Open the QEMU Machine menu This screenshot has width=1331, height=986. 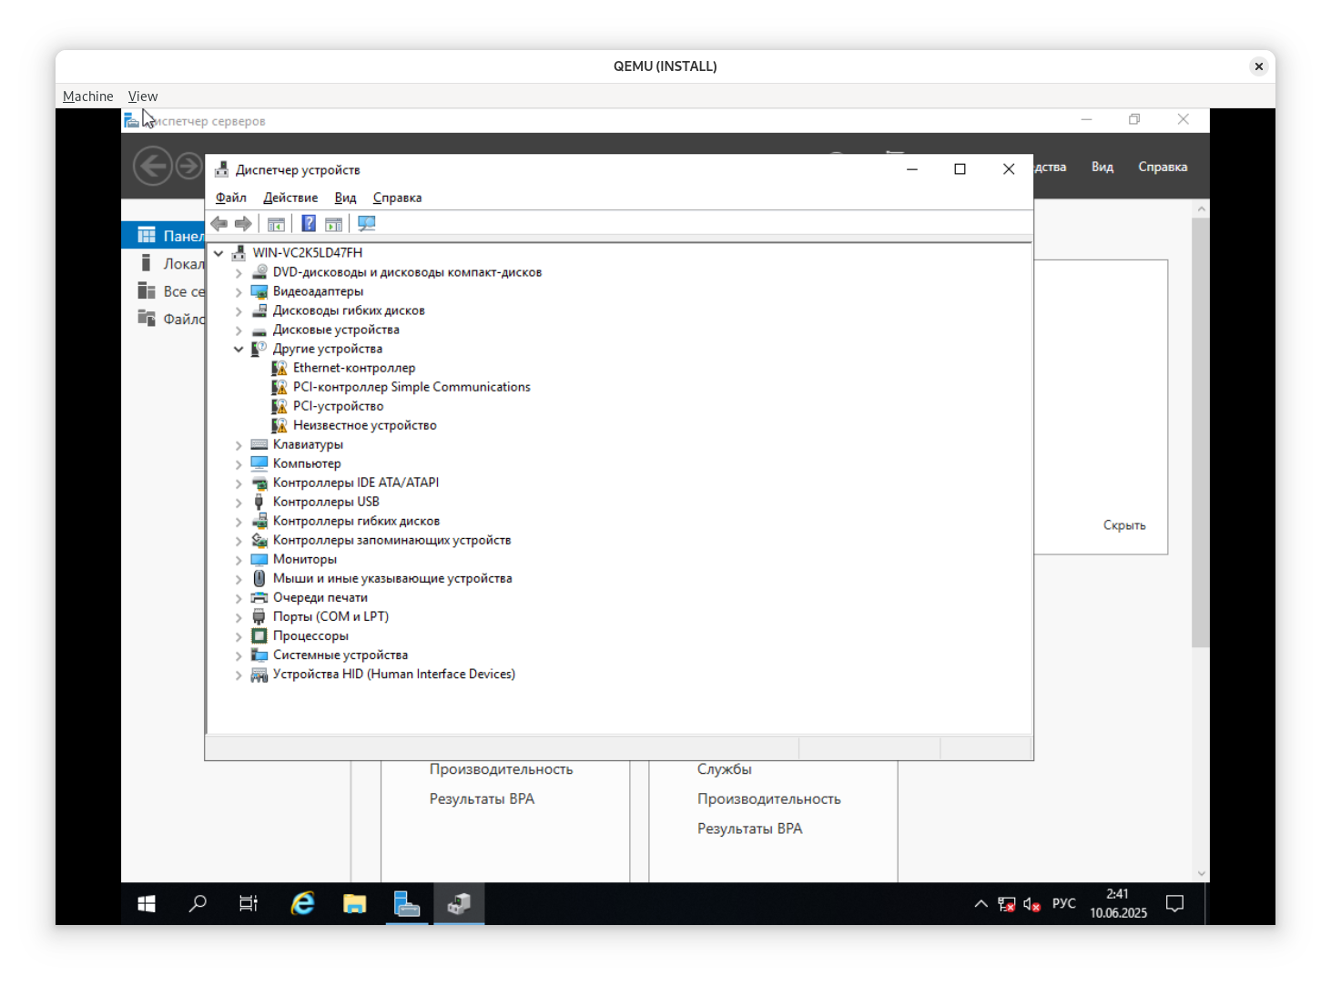[x=88, y=97]
